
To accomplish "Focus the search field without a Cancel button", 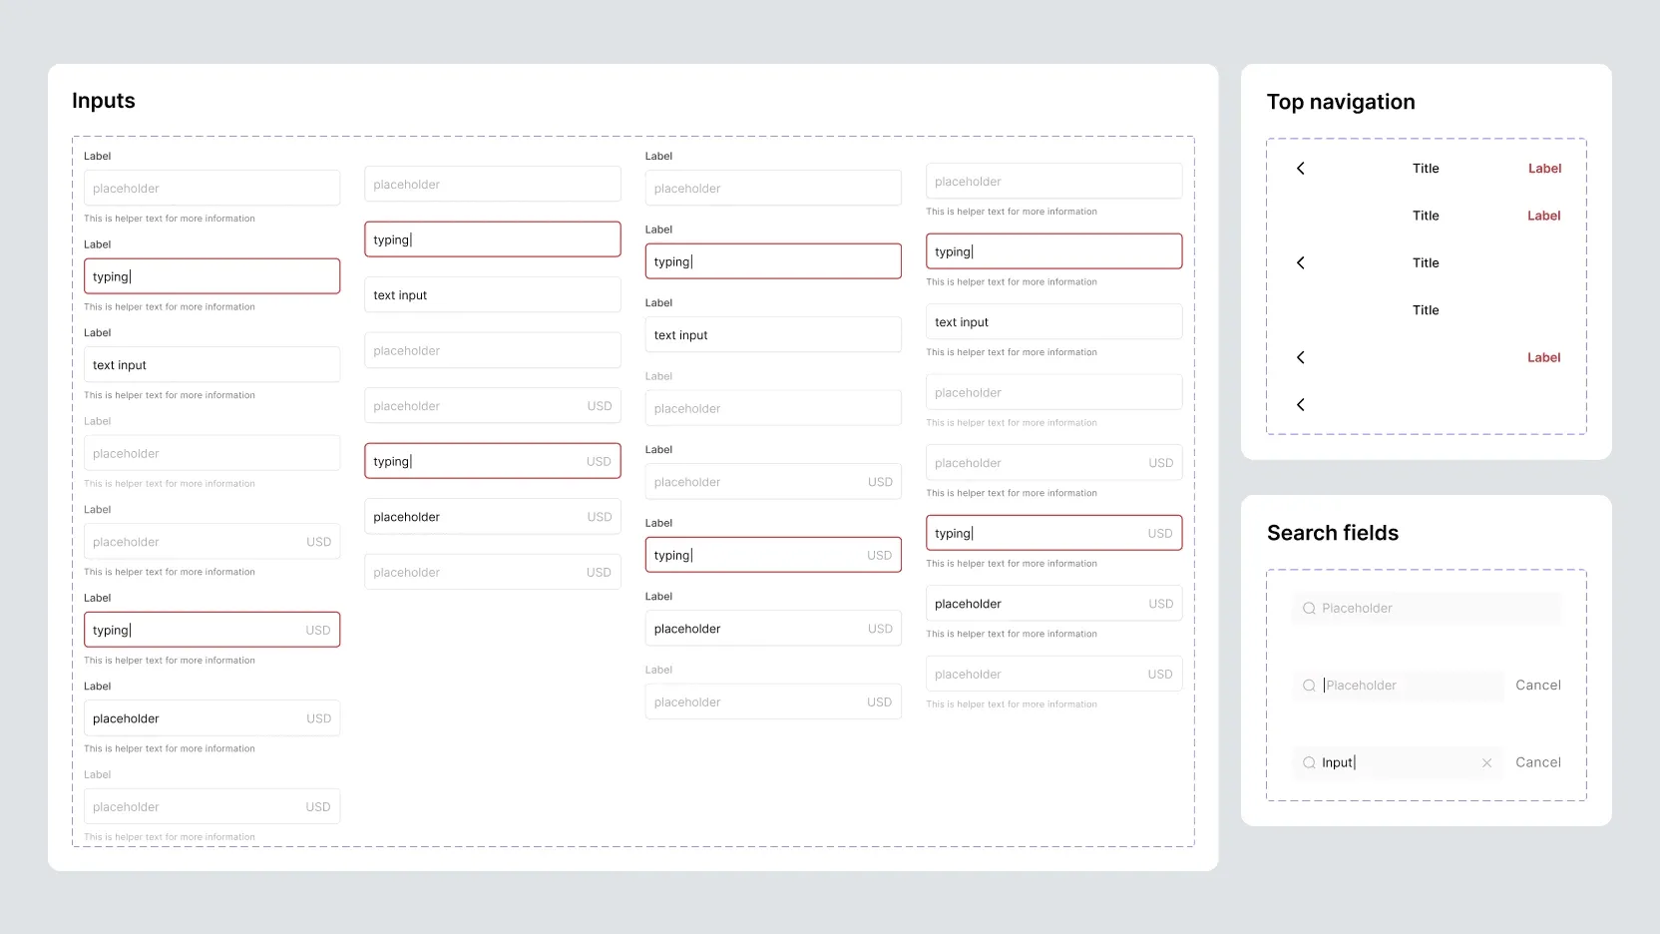I will (x=1427, y=609).
